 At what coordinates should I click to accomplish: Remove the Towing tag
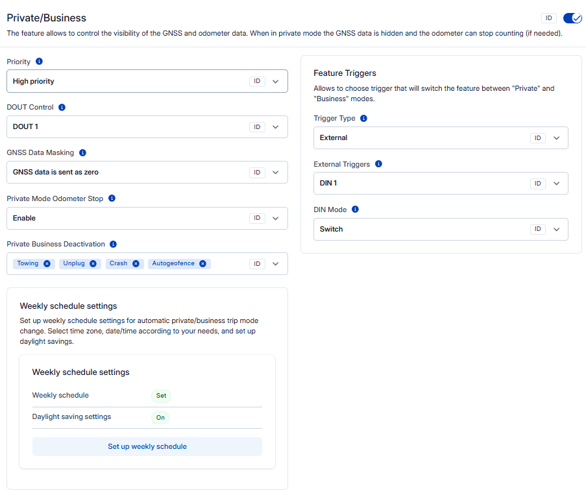47,264
